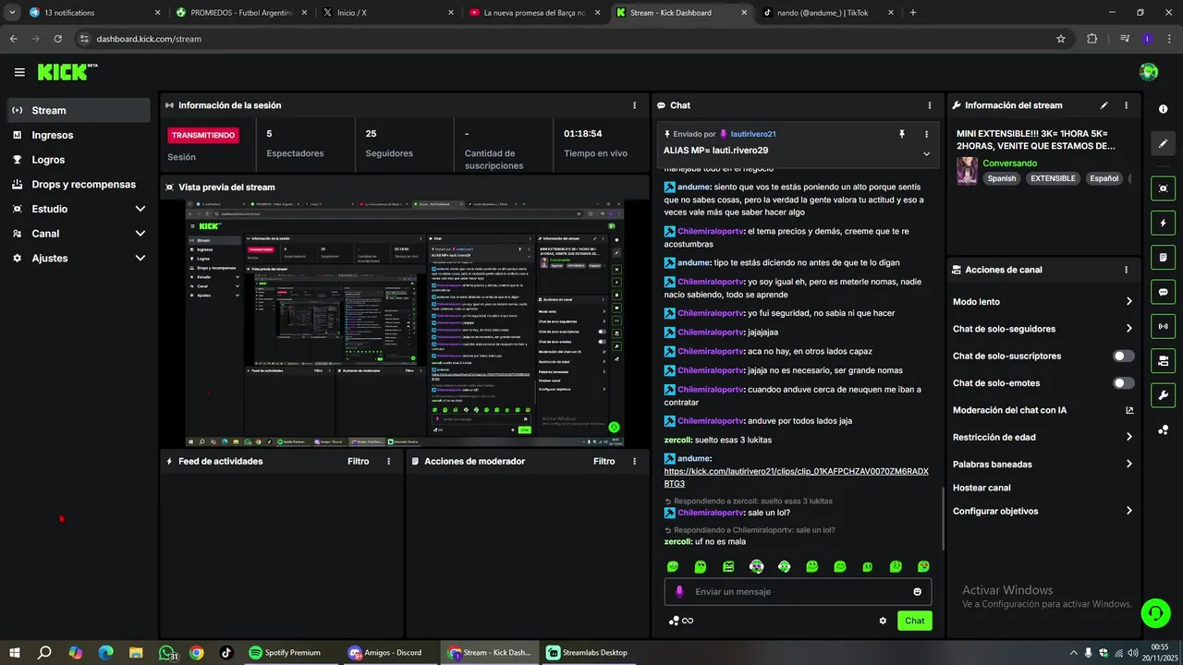Open the hamburger menu next to KICK logo

click(19, 72)
